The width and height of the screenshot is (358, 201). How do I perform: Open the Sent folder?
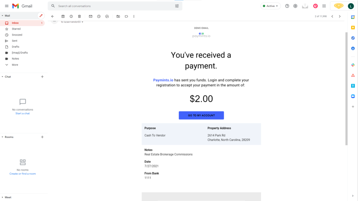point(15,41)
